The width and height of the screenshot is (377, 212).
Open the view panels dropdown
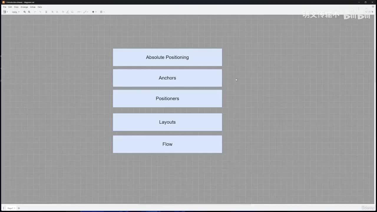coord(5,12)
